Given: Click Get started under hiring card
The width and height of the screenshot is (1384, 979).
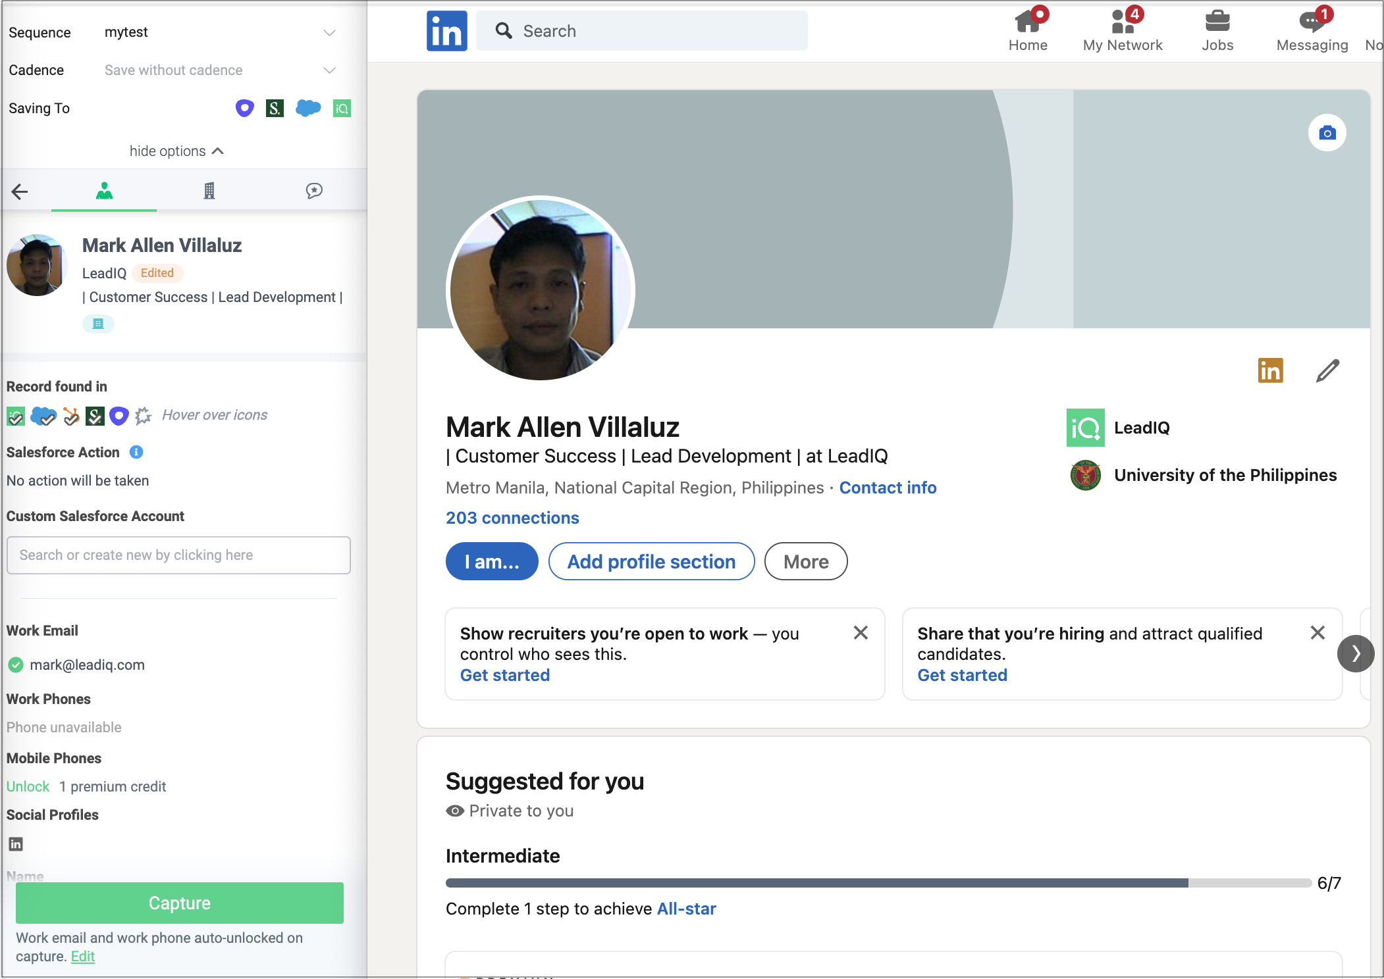Looking at the screenshot, I should click(963, 675).
